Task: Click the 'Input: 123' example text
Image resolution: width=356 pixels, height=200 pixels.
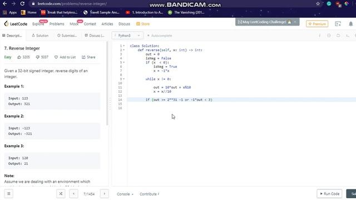Action: click(18, 98)
